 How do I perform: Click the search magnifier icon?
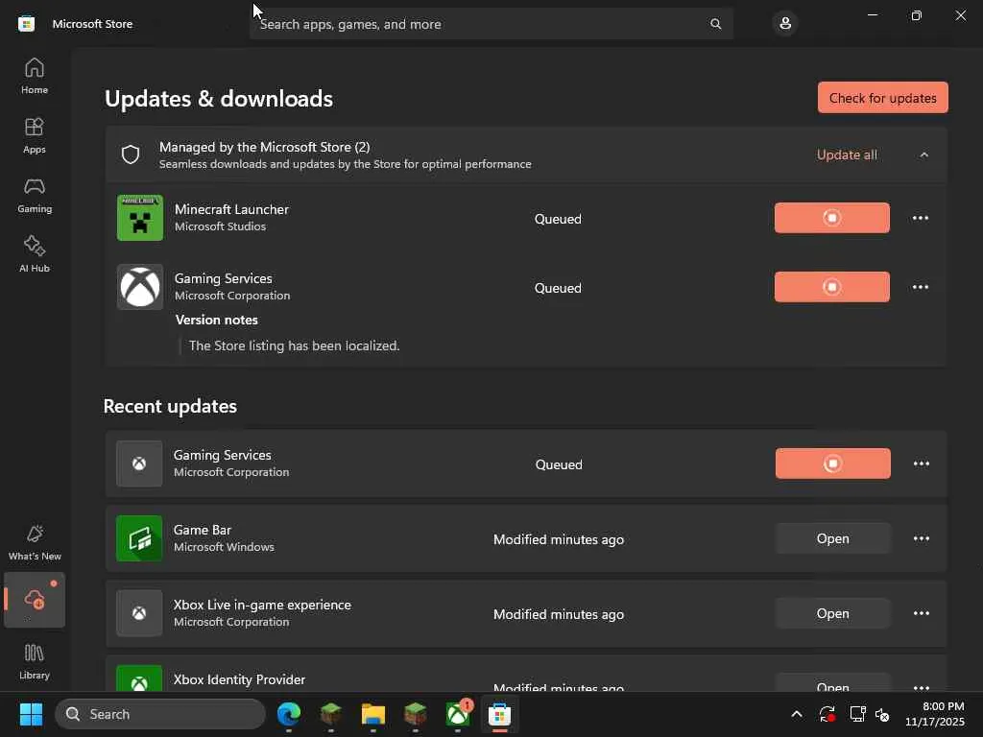click(x=715, y=24)
